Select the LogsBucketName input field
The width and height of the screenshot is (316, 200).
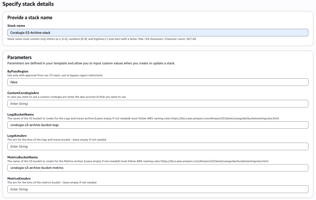pos(157,125)
